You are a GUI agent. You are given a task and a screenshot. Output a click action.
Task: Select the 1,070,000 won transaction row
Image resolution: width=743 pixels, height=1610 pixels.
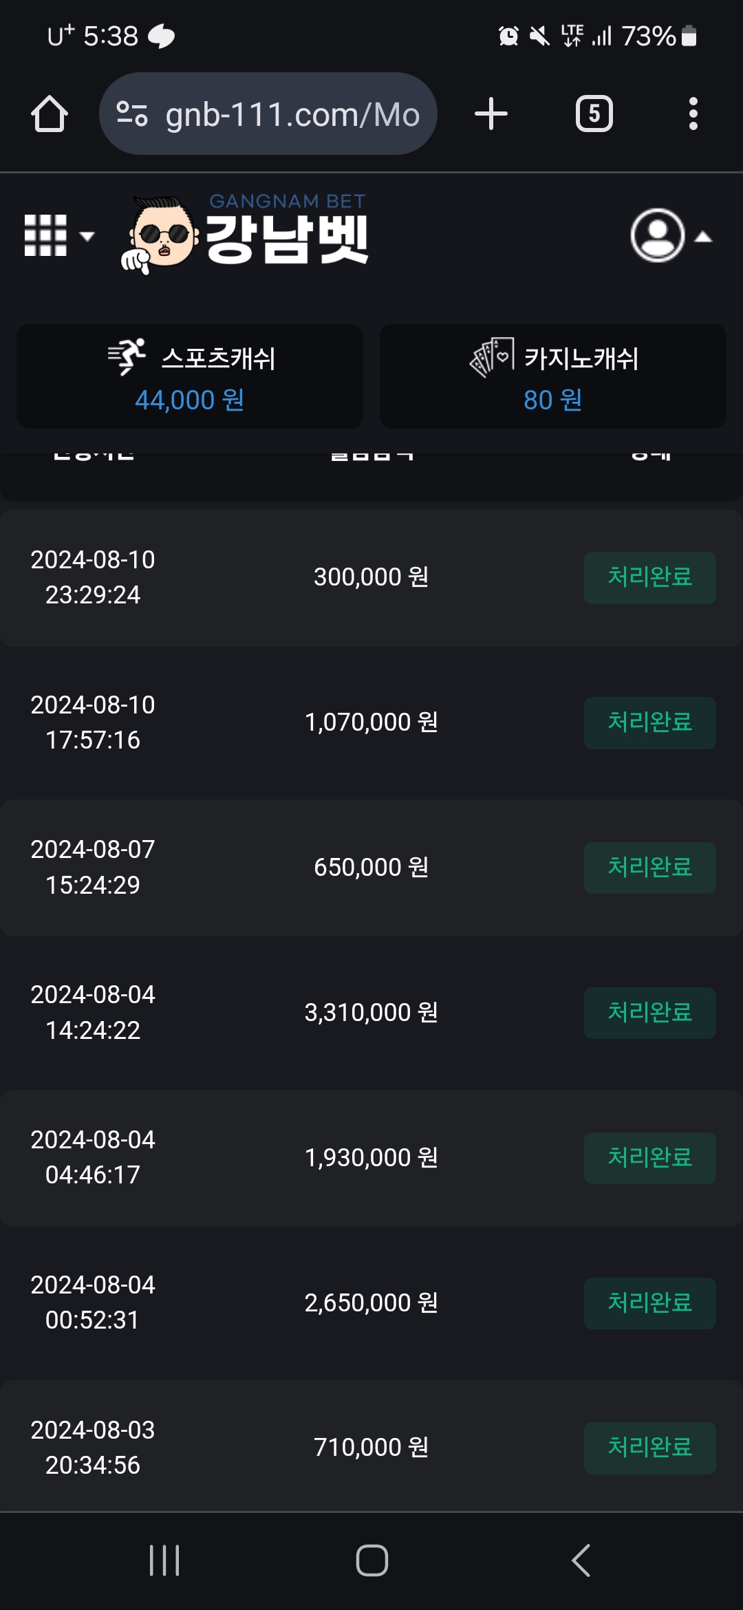[371, 722]
